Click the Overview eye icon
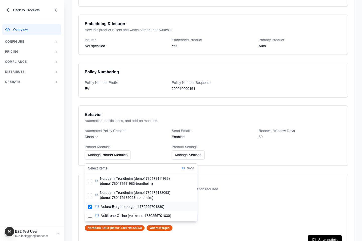The image size is (362, 241). pyautogui.click(x=8, y=30)
